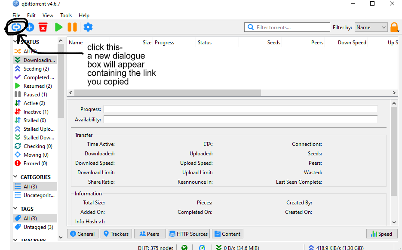Open Options via the blue gear icon
This screenshot has width=402, height=250.
[x=88, y=27]
